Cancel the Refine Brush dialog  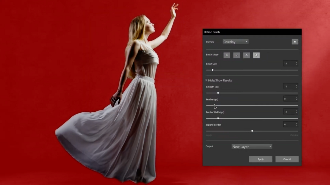(287, 159)
